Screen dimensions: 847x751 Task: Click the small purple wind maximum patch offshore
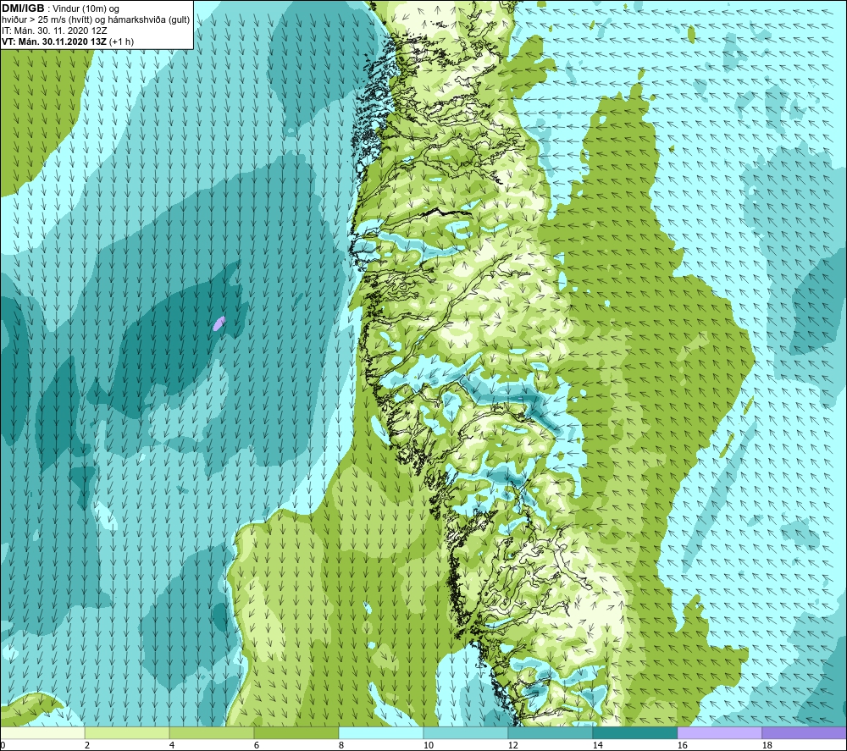(219, 323)
